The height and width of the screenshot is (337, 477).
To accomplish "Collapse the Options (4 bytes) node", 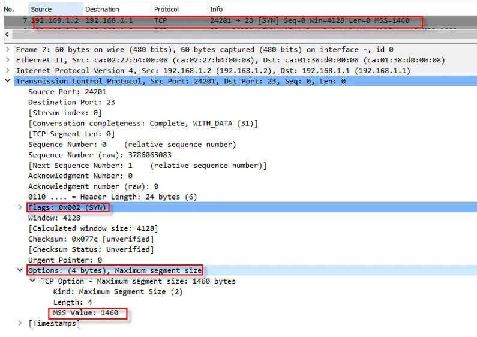I will point(22,270).
